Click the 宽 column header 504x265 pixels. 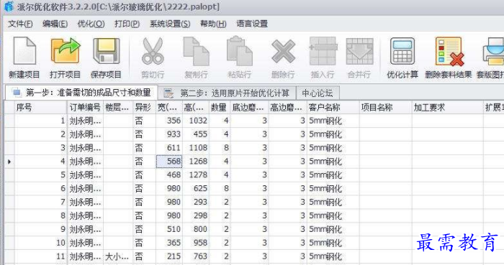[169, 108]
